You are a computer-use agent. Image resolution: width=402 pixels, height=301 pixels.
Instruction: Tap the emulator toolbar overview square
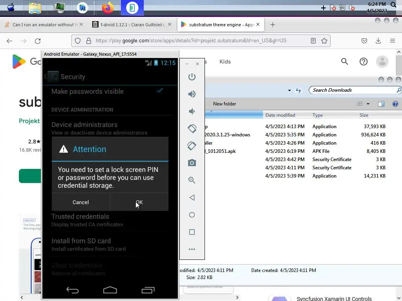pos(192,232)
